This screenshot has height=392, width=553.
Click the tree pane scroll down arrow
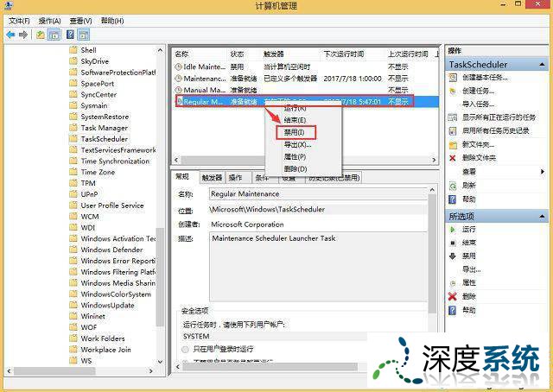coord(160,362)
